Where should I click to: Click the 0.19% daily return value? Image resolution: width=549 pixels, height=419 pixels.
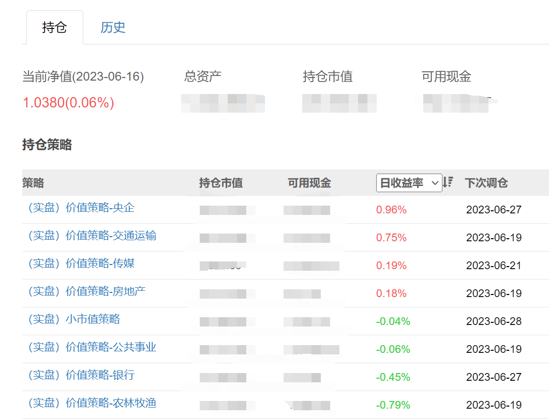click(x=391, y=266)
